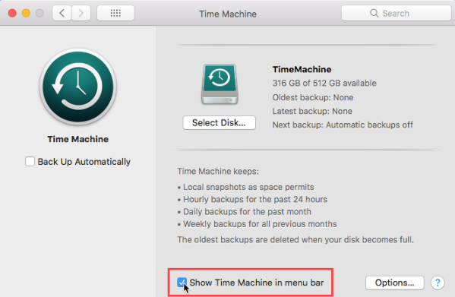Viewport: 455px width, 297px height.
Task: Open help with the question mark button
Action: [438, 283]
